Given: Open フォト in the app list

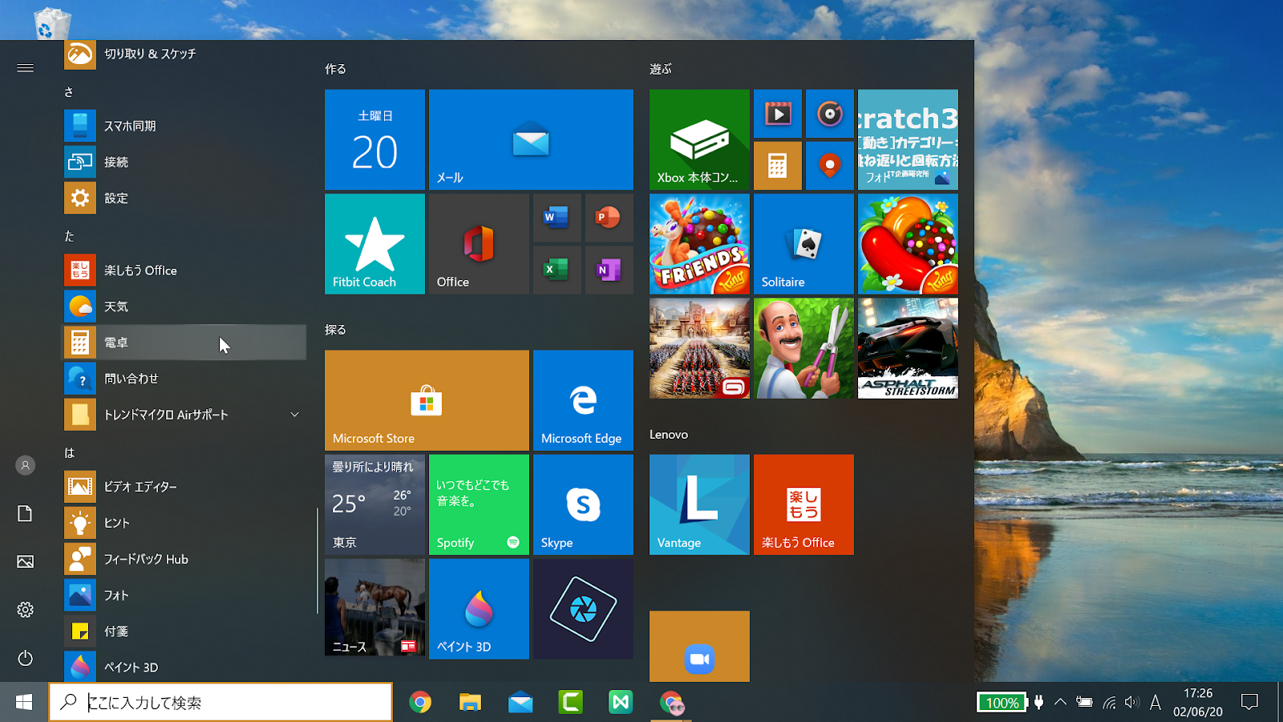Looking at the screenshot, I should [184, 595].
